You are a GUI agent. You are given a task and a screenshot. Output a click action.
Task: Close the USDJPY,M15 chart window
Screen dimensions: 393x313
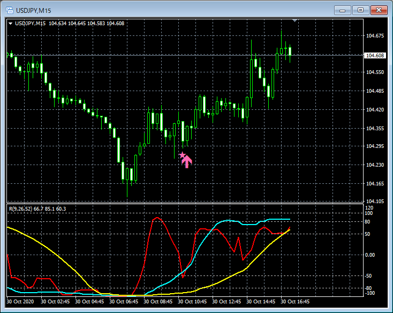379,10
